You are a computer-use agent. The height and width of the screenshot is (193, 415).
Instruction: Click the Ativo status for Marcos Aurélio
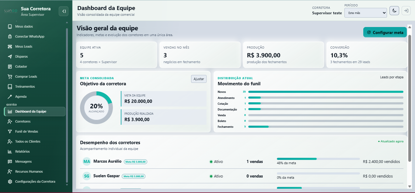216,162
